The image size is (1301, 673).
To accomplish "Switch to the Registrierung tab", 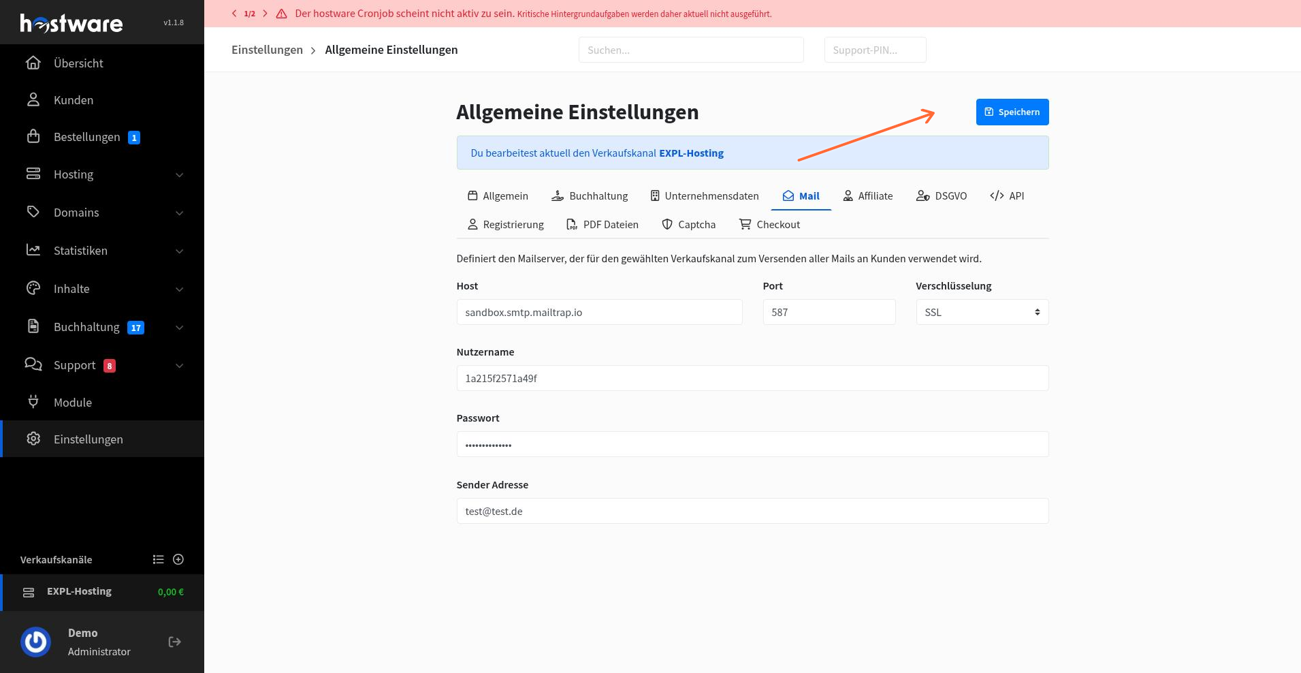I will click(x=505, y=224).
